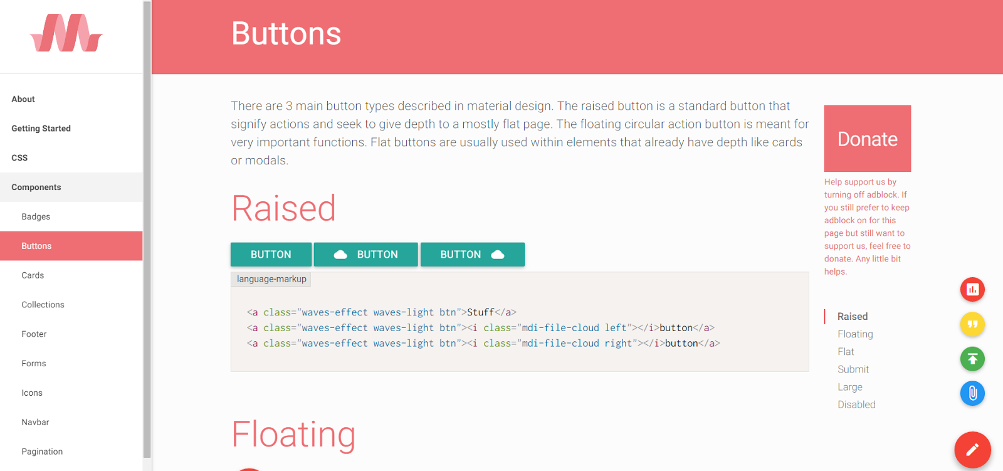Click the Donate button
The width and height of the screenshot is (1003, 471).
868,139
